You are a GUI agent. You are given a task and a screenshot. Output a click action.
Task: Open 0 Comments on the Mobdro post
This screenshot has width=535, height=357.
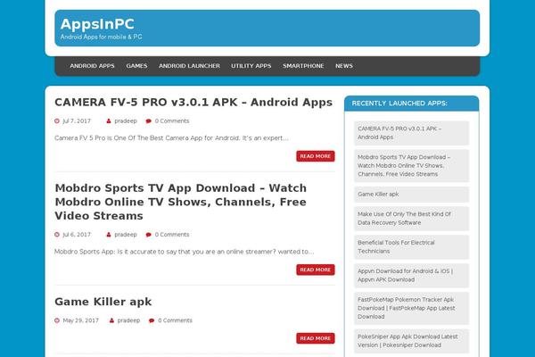click(x=172, y=235)
